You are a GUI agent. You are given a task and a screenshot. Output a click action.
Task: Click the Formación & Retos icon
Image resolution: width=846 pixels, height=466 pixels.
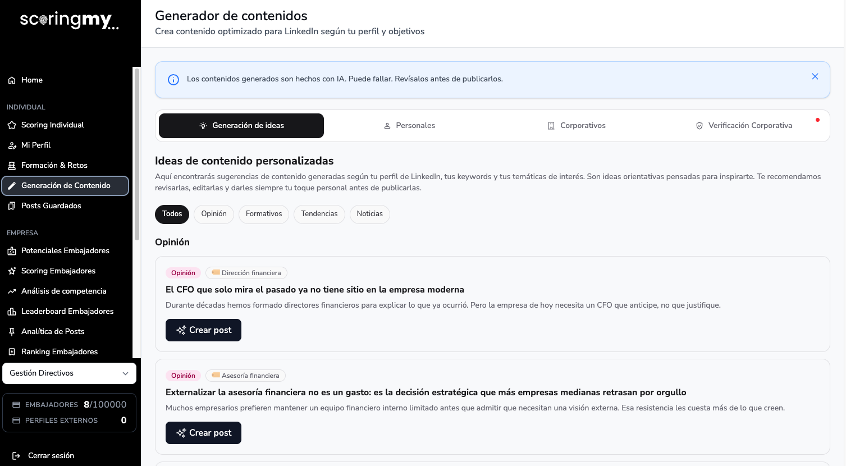[12, 166]
